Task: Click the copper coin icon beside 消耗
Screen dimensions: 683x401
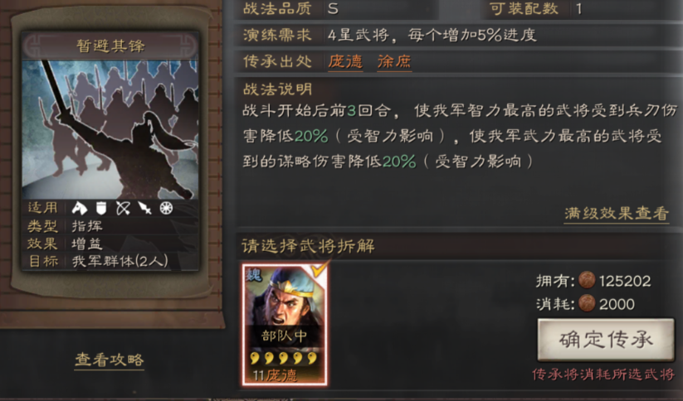Action: [587, 303]
